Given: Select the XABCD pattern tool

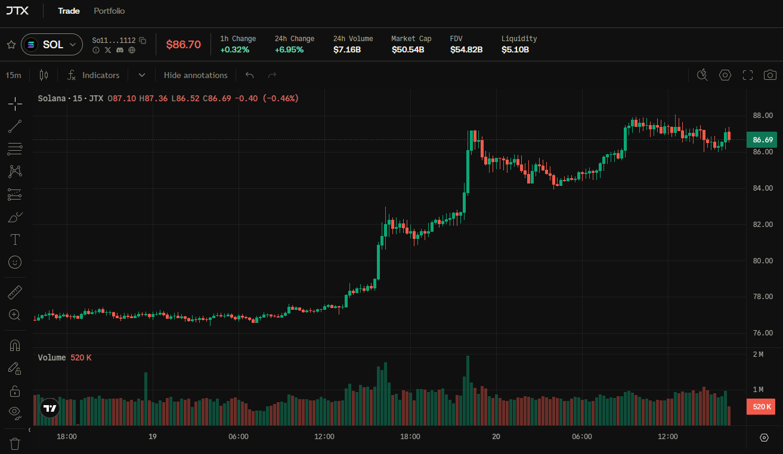Looking at the screenshot, I should click(x=16, y=172).
